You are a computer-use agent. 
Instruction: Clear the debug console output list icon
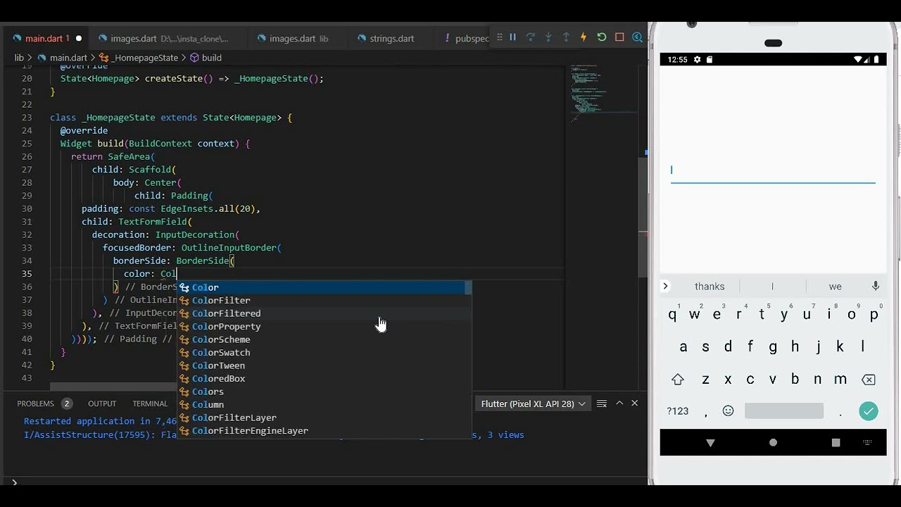pyautogui.click(x=602, y=403)
